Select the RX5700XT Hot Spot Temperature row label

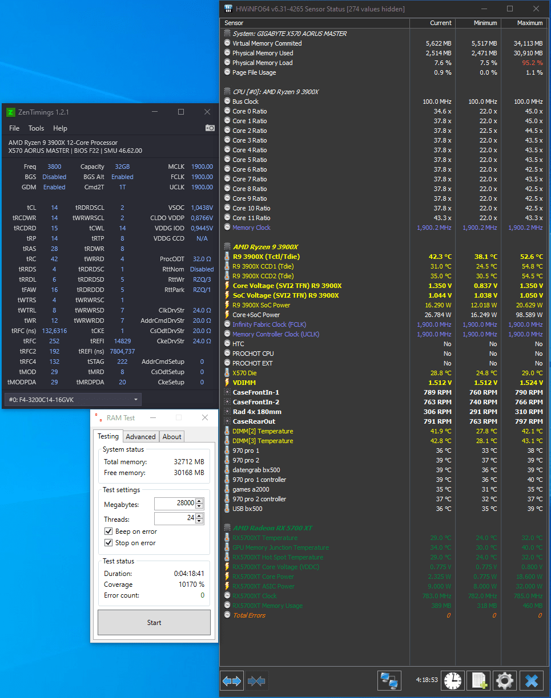[277, 557]
